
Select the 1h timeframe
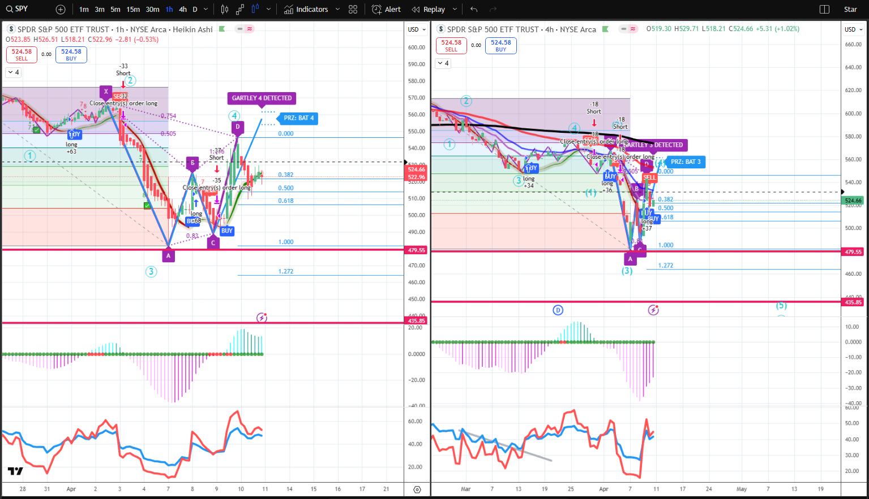[169, 10]
